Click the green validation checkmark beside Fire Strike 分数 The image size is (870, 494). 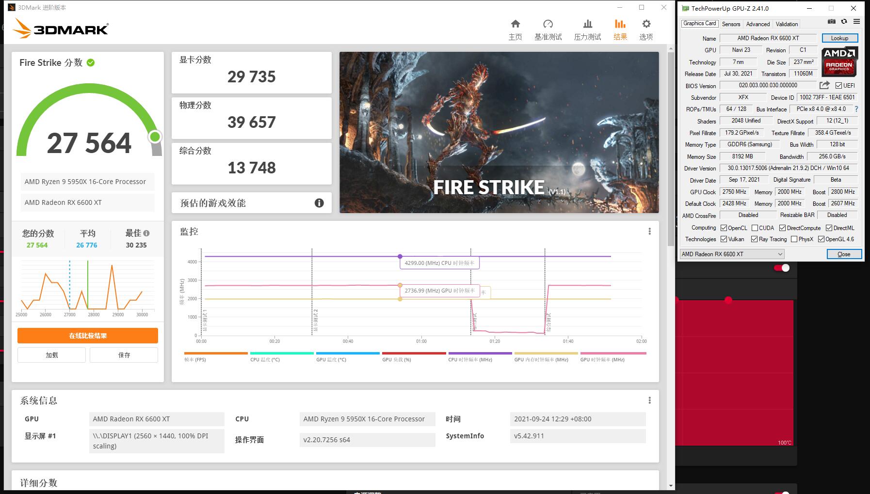tap(91, 62)
